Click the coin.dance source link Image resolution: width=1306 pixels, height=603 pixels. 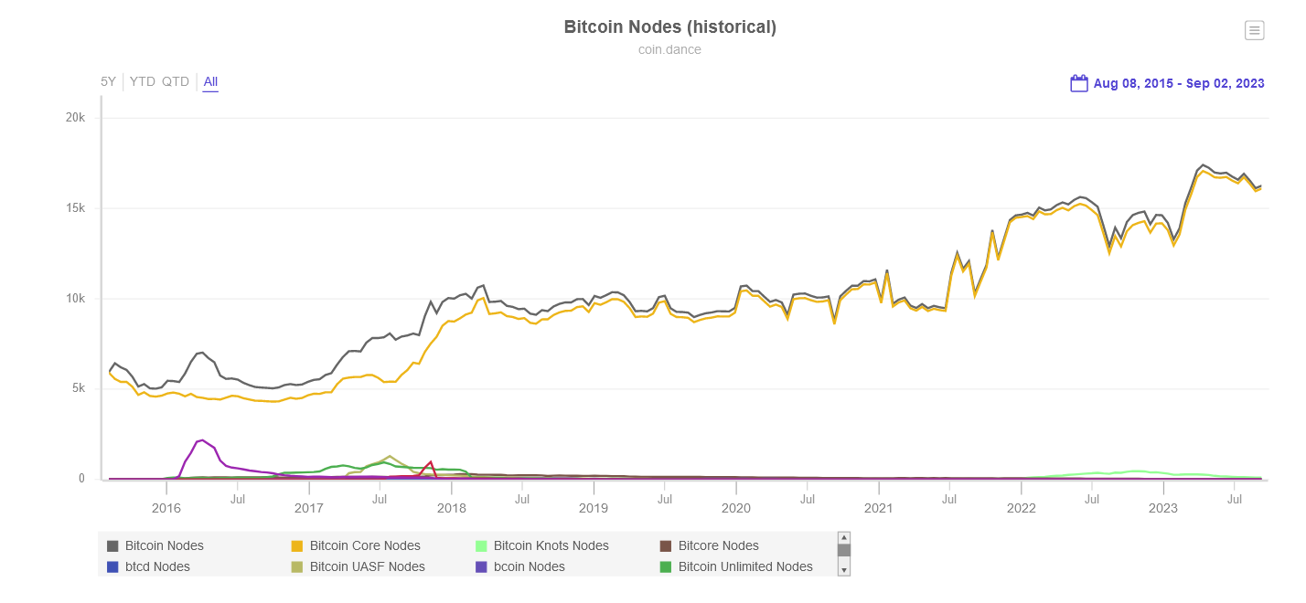pos(669,49)
